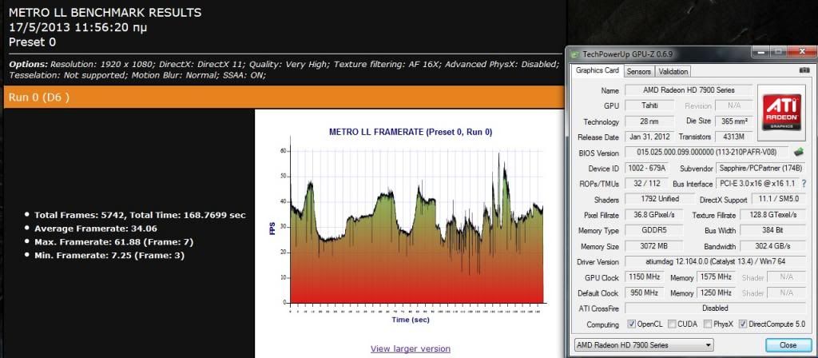Toggle the DirectCompute 5.0 checkbox

(x=743, y=324)
